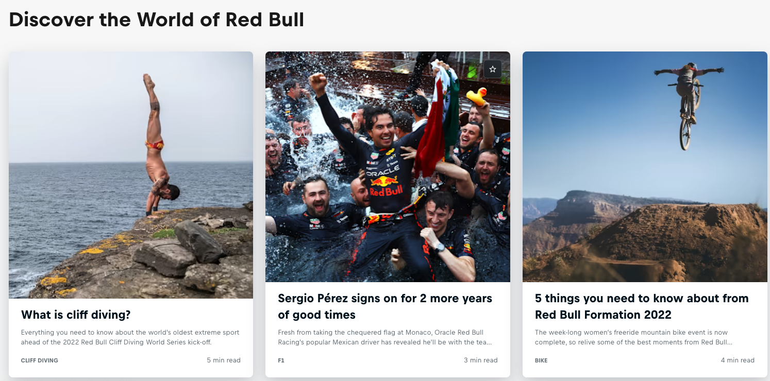Click the '5 min read' label

[224, 360]
